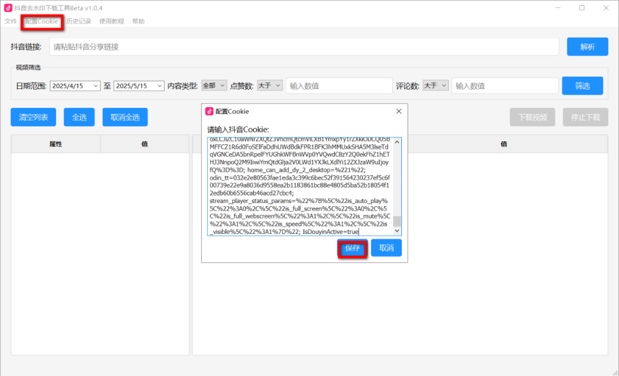Open the 帮助 menu
619x376 pixels.
[138, 21]
